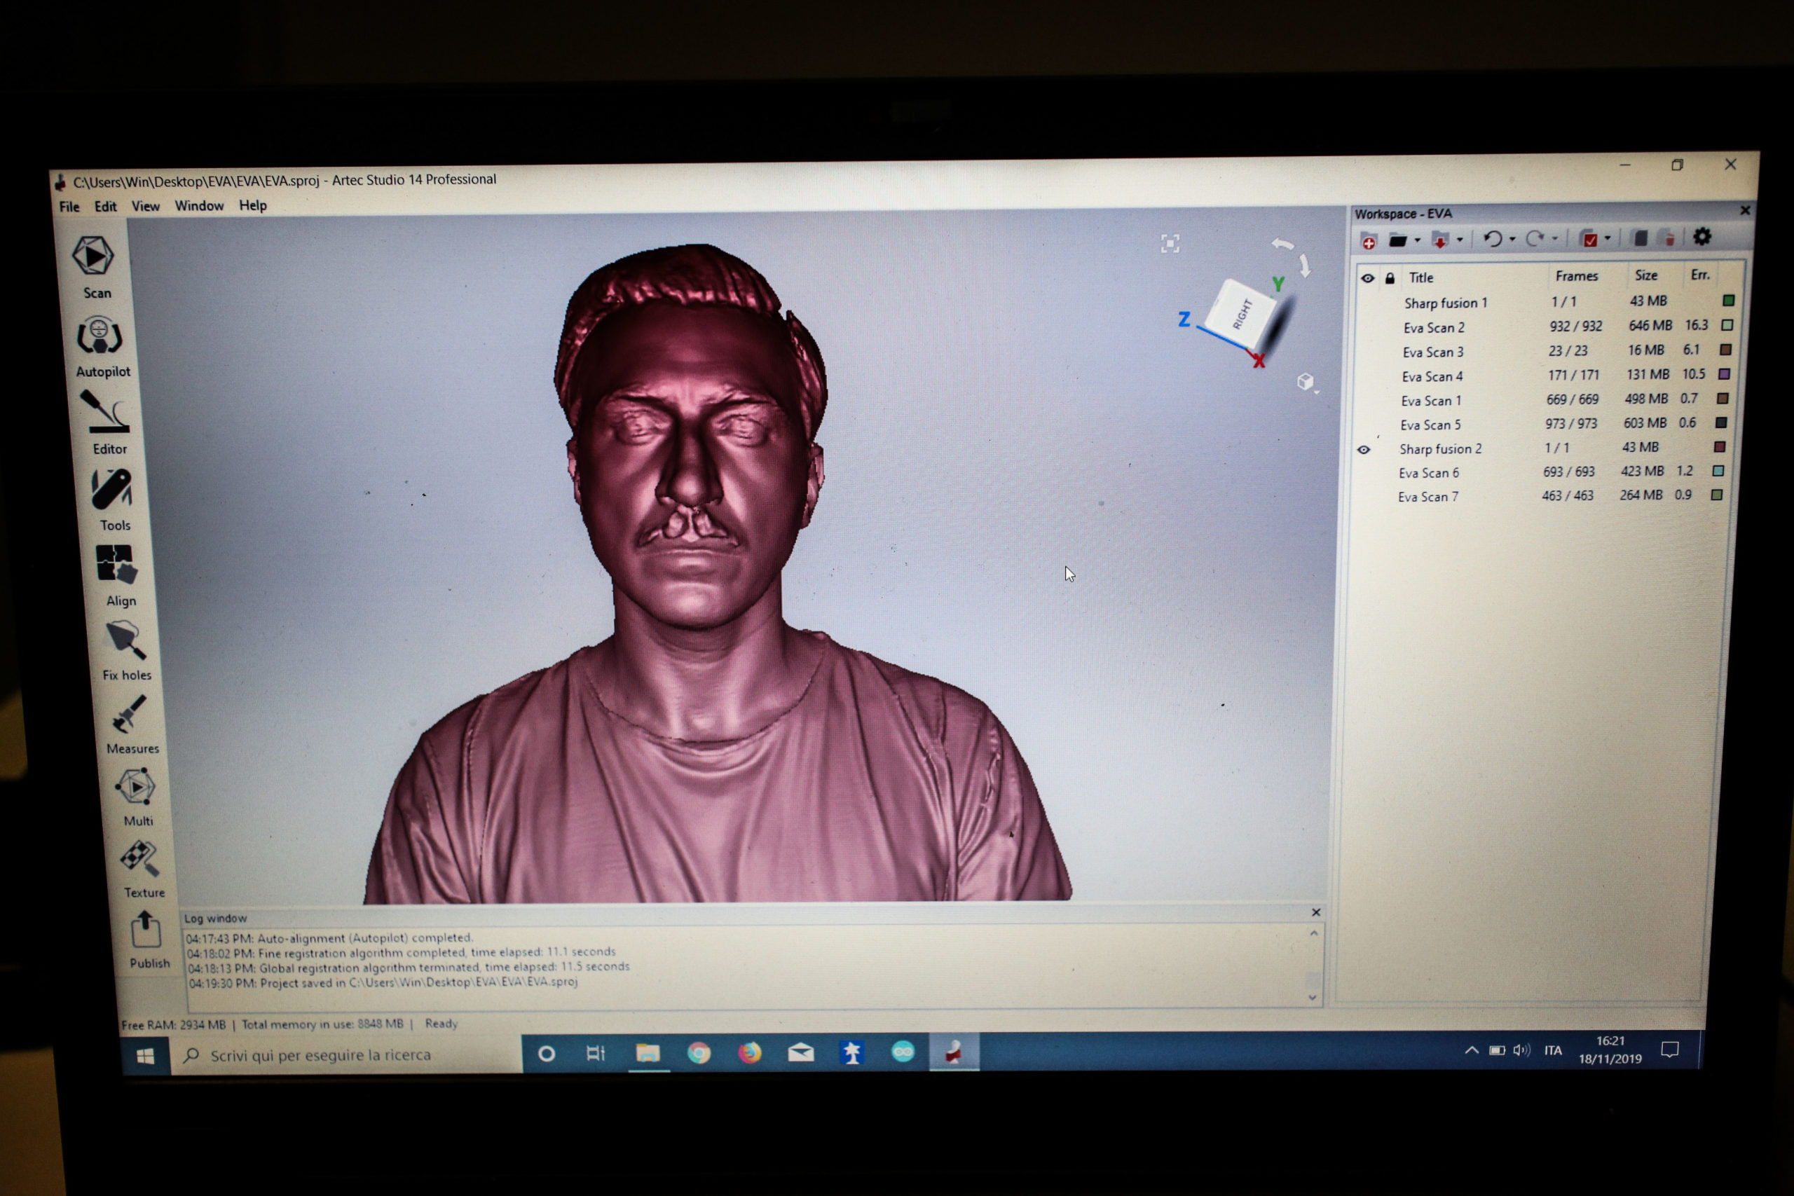
Task: Show Eva Scan 2 via its visibility cell
Action: [1367, 327]
